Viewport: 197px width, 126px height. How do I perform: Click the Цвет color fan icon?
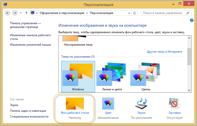[108, 104]
